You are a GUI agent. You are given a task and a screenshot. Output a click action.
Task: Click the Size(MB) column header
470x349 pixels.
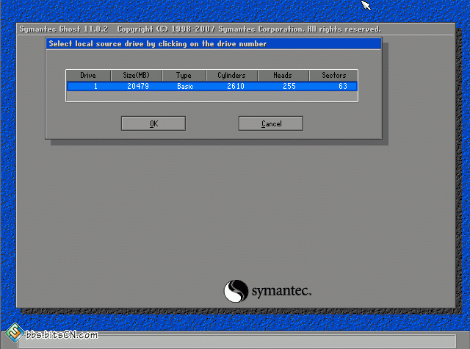(137, 75)
